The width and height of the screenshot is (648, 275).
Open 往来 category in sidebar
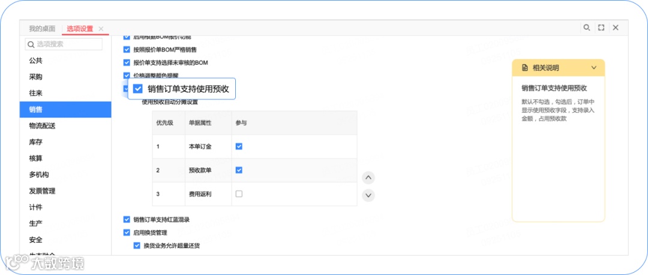pyautogui.click(x=65, y=93)
